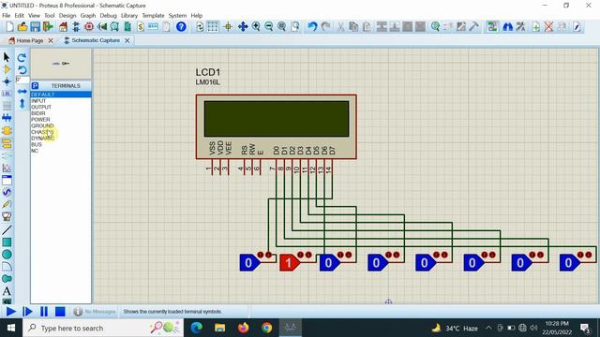Open the Edit menu
This screenshot has width=600, height=337.
pyautogui.click(x=19, y=16)
